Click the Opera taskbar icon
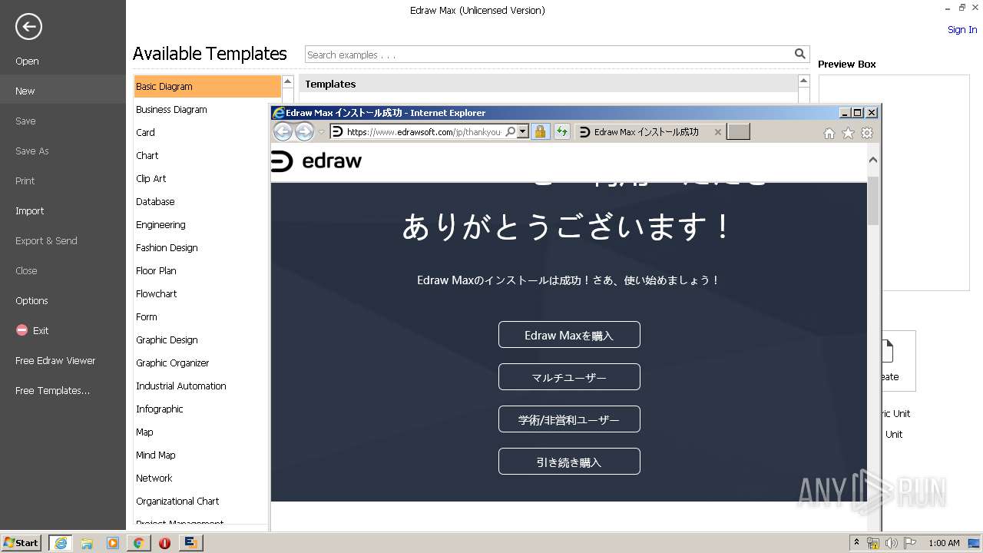983x553 pixels. click(164, 543)
